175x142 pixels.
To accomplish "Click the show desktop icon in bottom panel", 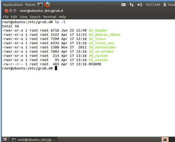I will point(5,139).
